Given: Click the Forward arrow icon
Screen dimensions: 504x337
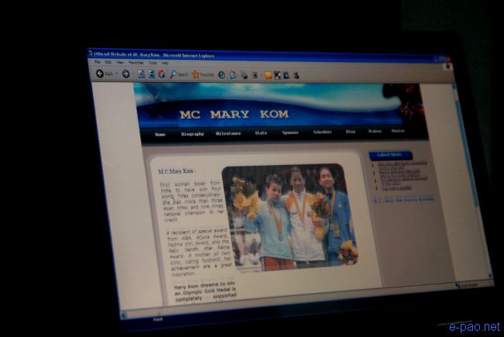Looking at the screenshot, I should click(126, 74).
